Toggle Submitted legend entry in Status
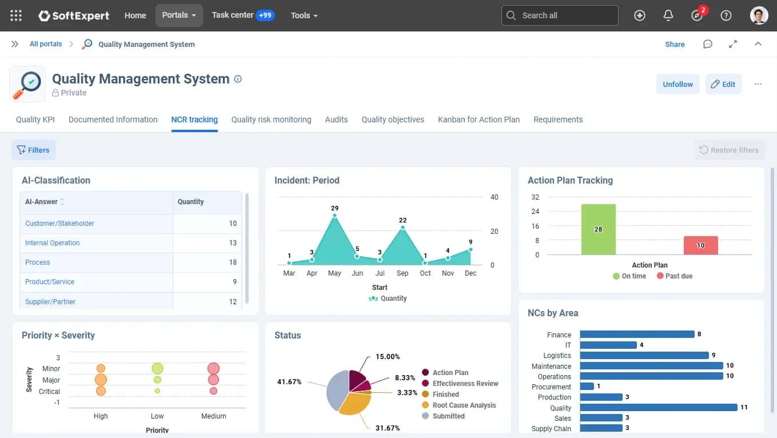The height and width of the screenshot is (438, 777). click(x=443, y=416)
